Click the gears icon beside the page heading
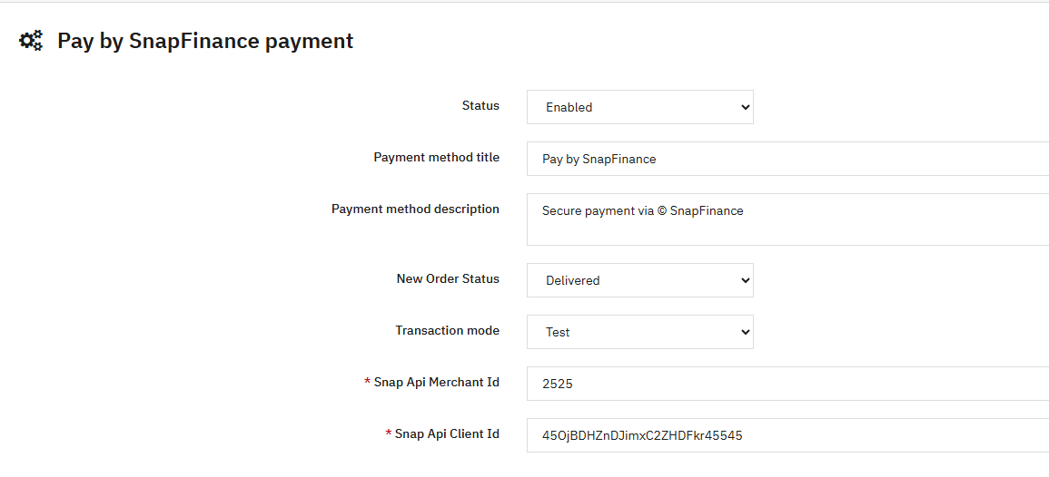This screenshot has height=477, width=1049. point(31,41)
